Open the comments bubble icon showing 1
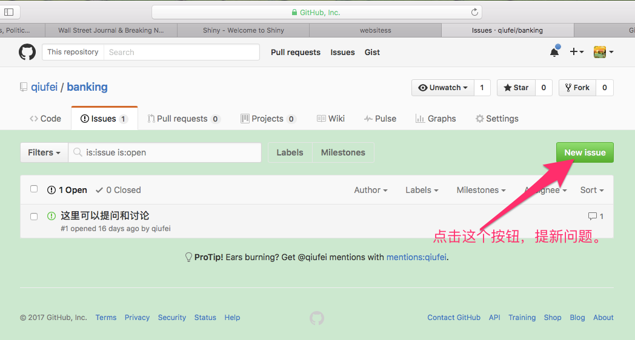Viewport: 635px width, 340px height. point(596,217)
